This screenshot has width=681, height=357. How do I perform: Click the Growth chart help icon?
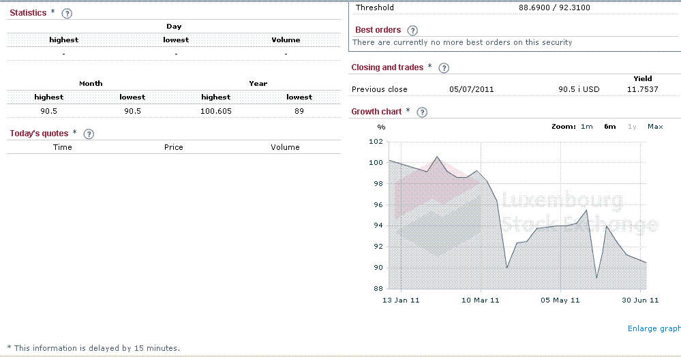422,112
